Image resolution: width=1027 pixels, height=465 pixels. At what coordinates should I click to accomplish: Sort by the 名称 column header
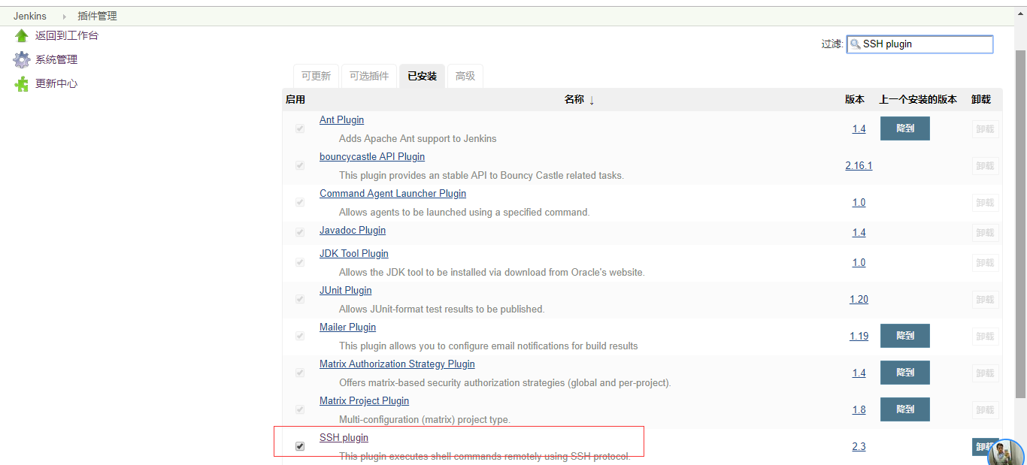pyautogui.click(x=574, y=100)
